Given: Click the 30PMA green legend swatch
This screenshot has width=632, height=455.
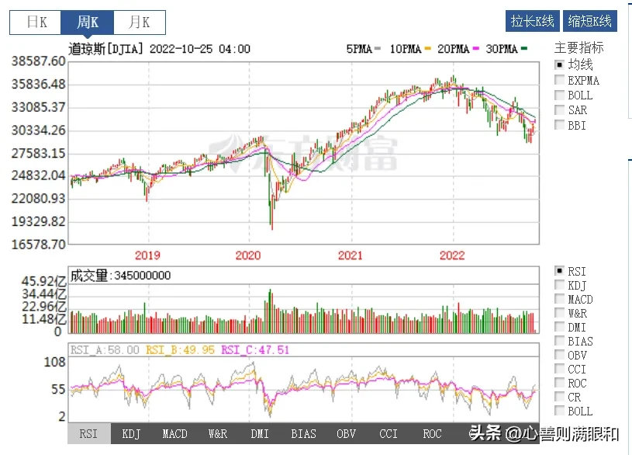Looking at the screenshot, I should click(524, 49).
